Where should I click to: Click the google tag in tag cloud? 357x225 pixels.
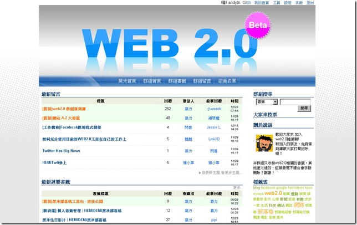(282, 188)
